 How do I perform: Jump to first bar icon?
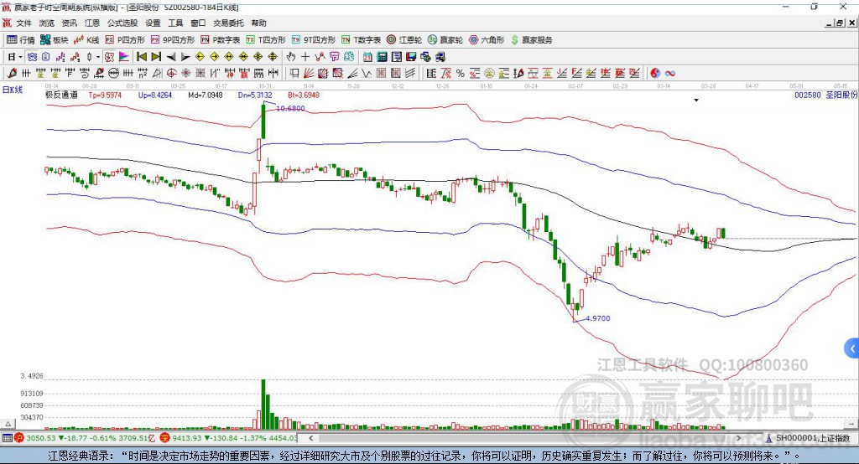point(141,57)
